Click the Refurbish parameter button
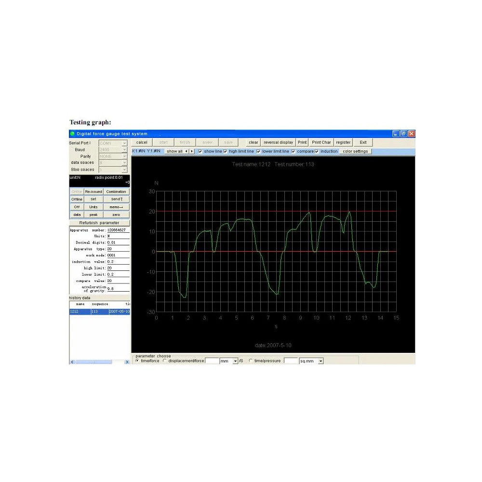 click(x=99, y=223)
